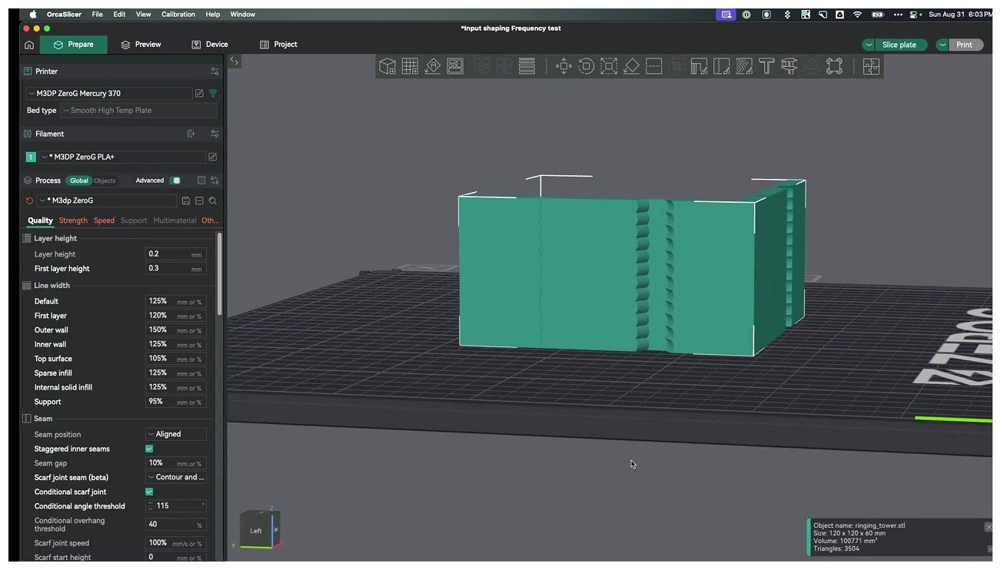Open the Calibration menu
Image resolution: width=1001 pixels, height=570 pixels.
click(178, 14)
